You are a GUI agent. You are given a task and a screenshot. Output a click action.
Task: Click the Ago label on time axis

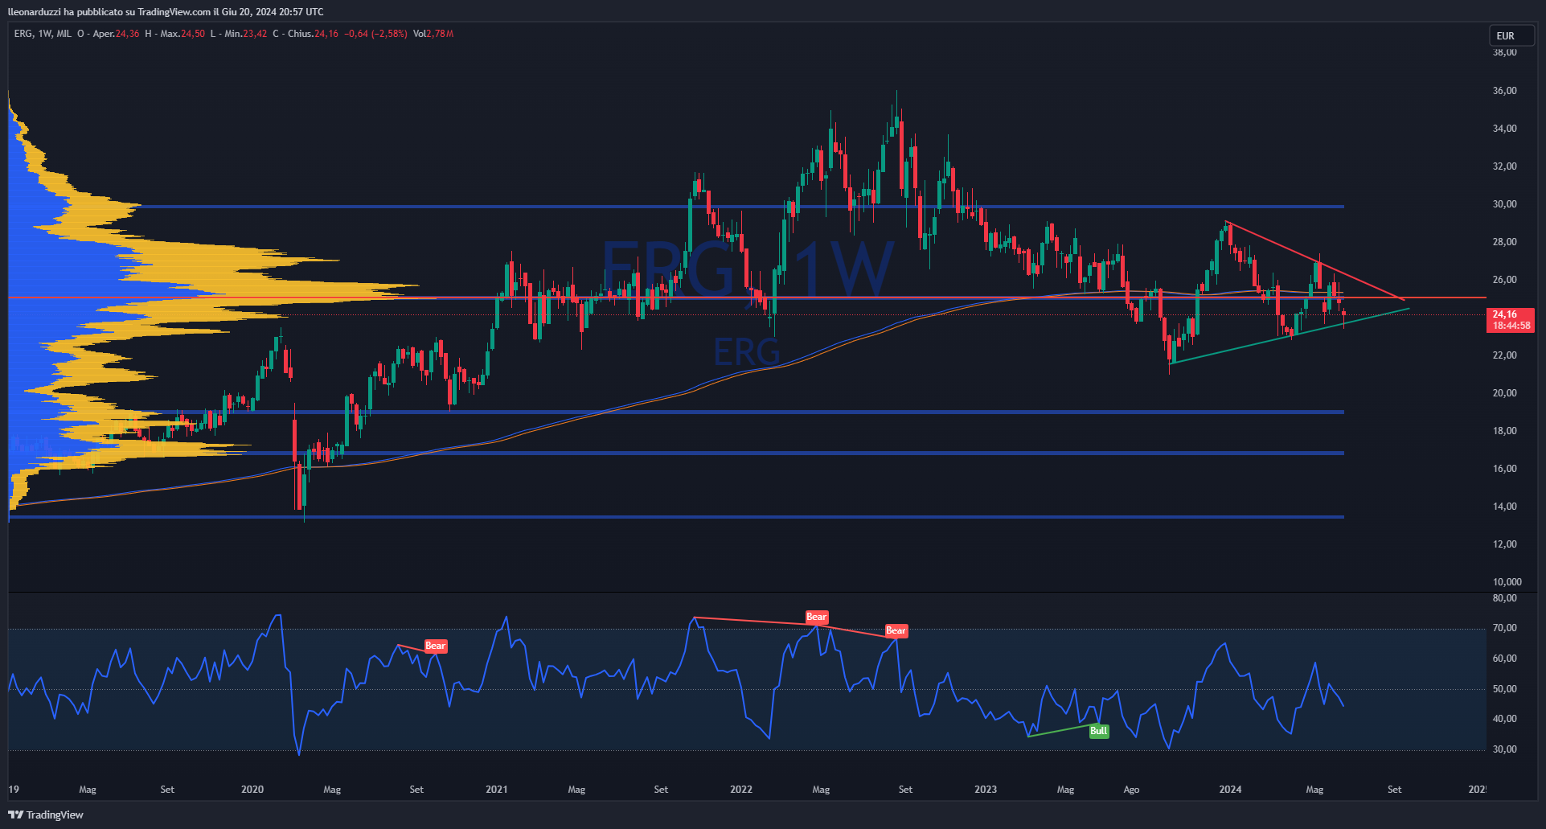(1131, 790)
